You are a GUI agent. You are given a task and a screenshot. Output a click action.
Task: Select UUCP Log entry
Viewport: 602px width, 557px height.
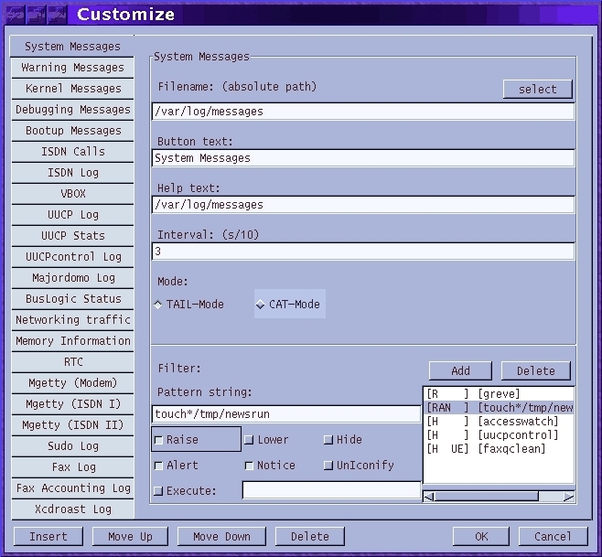[72, 215]
